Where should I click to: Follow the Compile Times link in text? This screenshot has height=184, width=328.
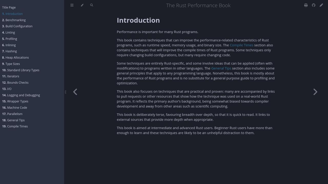pos(241,45)
